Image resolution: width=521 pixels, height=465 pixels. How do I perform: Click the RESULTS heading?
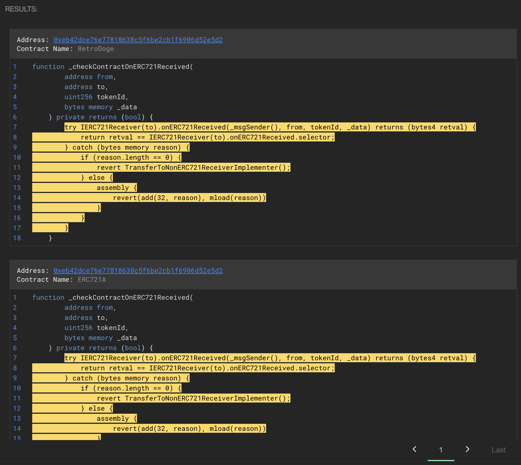[21, 9]
